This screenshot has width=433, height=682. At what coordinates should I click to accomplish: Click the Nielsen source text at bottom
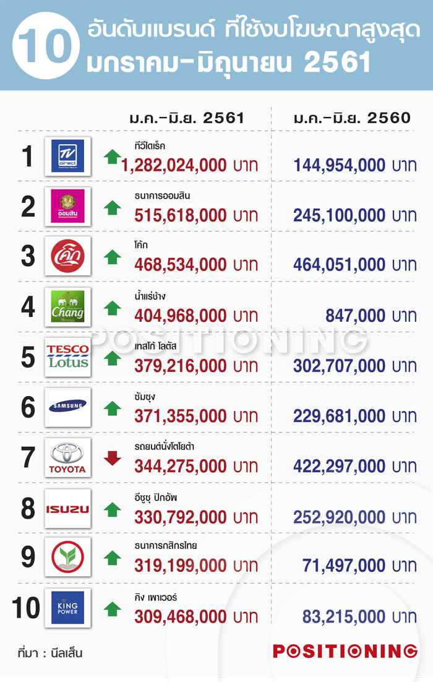coord(50,653)
